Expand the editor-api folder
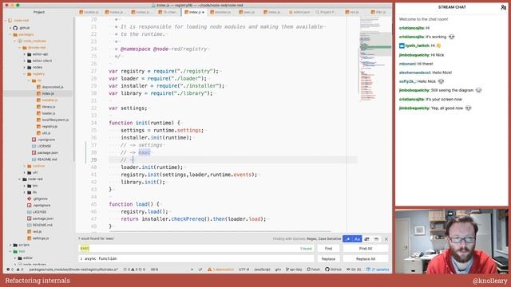The width and height of the screenshot is (511, 287). pos(25,54)
